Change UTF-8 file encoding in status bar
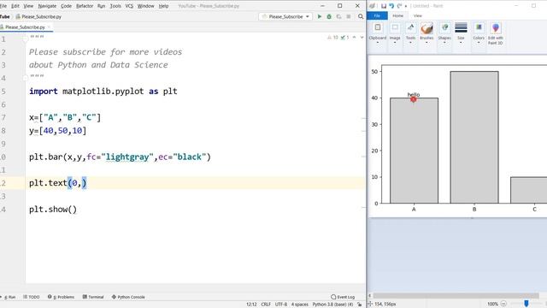The height and width of the screenshot is (308, 547). (x=281, y=305)
